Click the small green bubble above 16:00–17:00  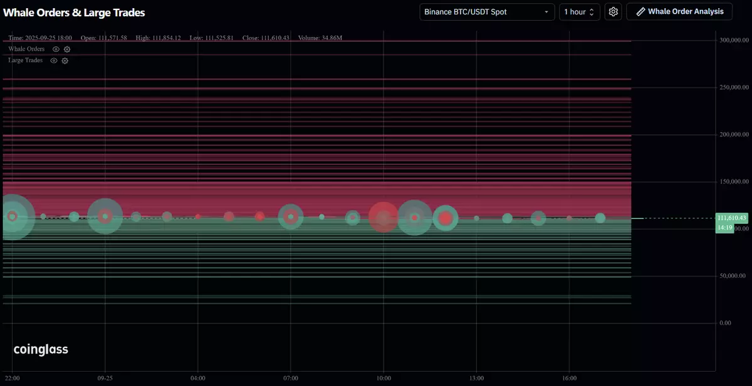(600, 218)
